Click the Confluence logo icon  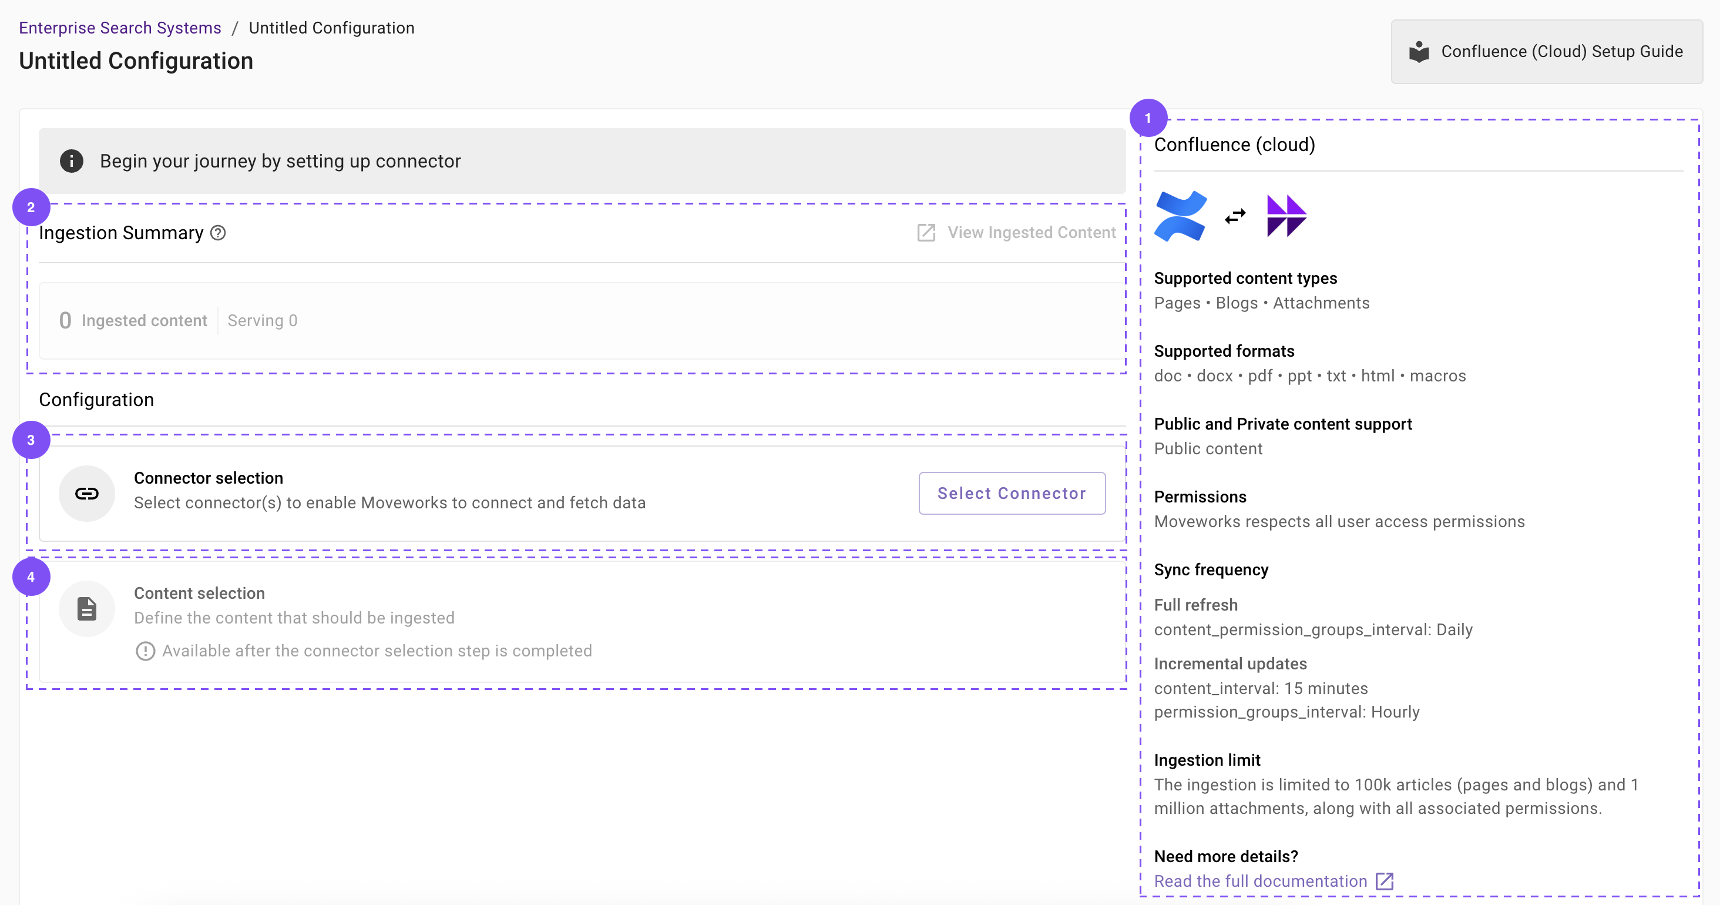[x=1180, y=216]
